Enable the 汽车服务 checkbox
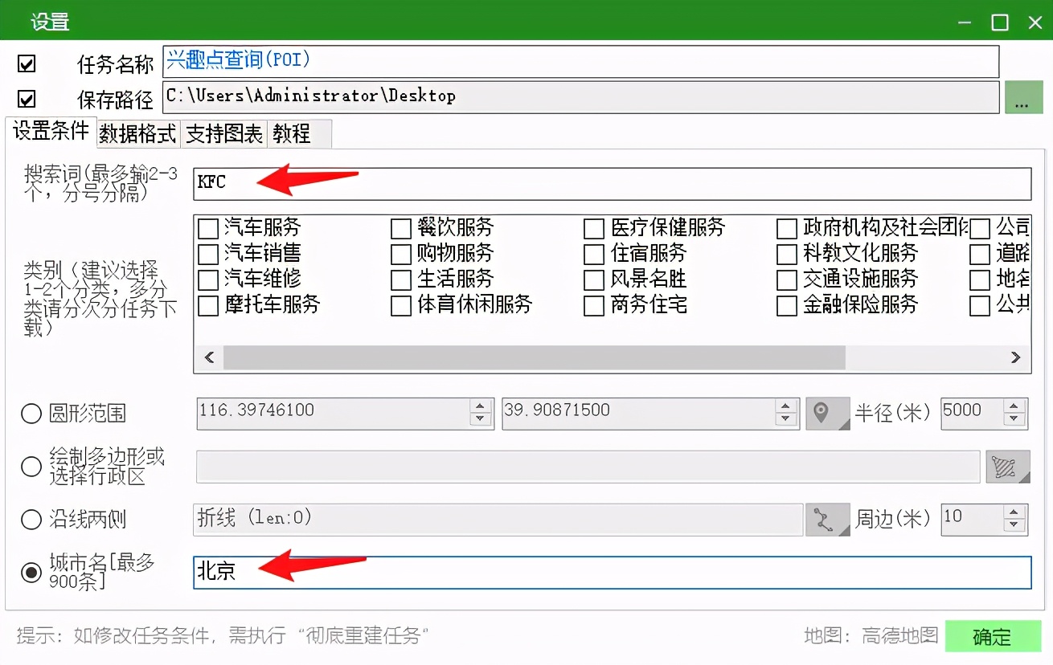 click(x=207, y=228)
